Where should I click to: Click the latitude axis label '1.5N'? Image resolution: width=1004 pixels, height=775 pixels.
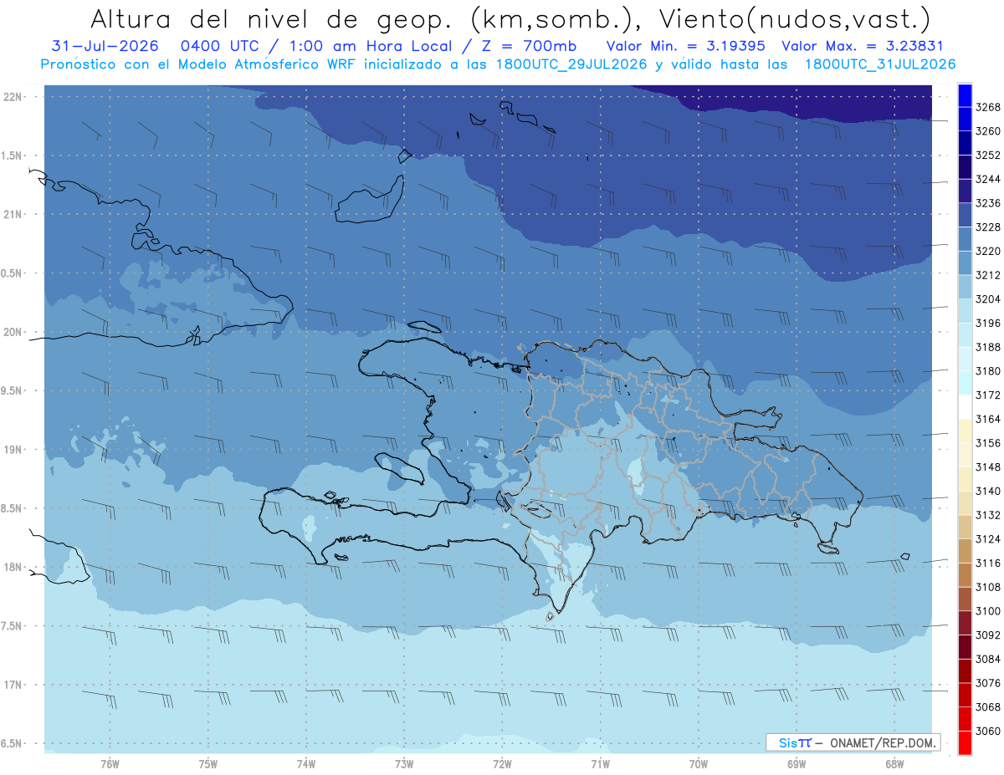[13, 156]
